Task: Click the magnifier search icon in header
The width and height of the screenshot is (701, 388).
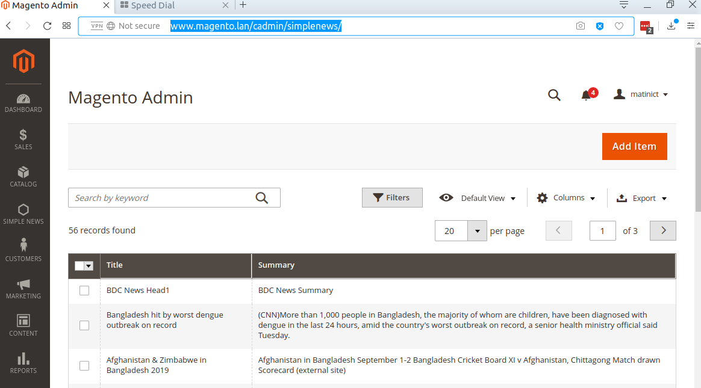Action: pyautogui.click(x=554, y=95)
